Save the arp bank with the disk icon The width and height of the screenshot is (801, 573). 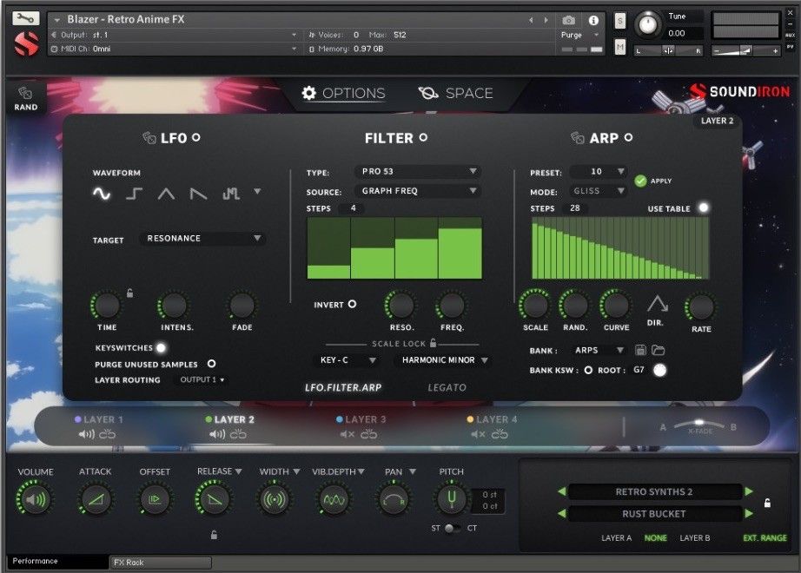click(641, 350)
